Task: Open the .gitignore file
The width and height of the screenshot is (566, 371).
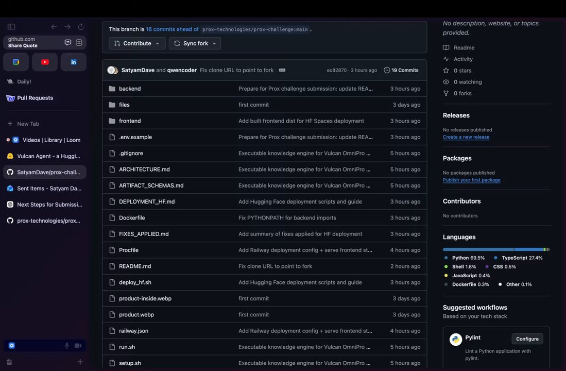Action: [131, 153]
